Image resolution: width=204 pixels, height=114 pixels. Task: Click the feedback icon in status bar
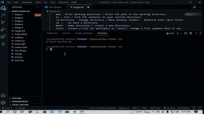(194, 108)
